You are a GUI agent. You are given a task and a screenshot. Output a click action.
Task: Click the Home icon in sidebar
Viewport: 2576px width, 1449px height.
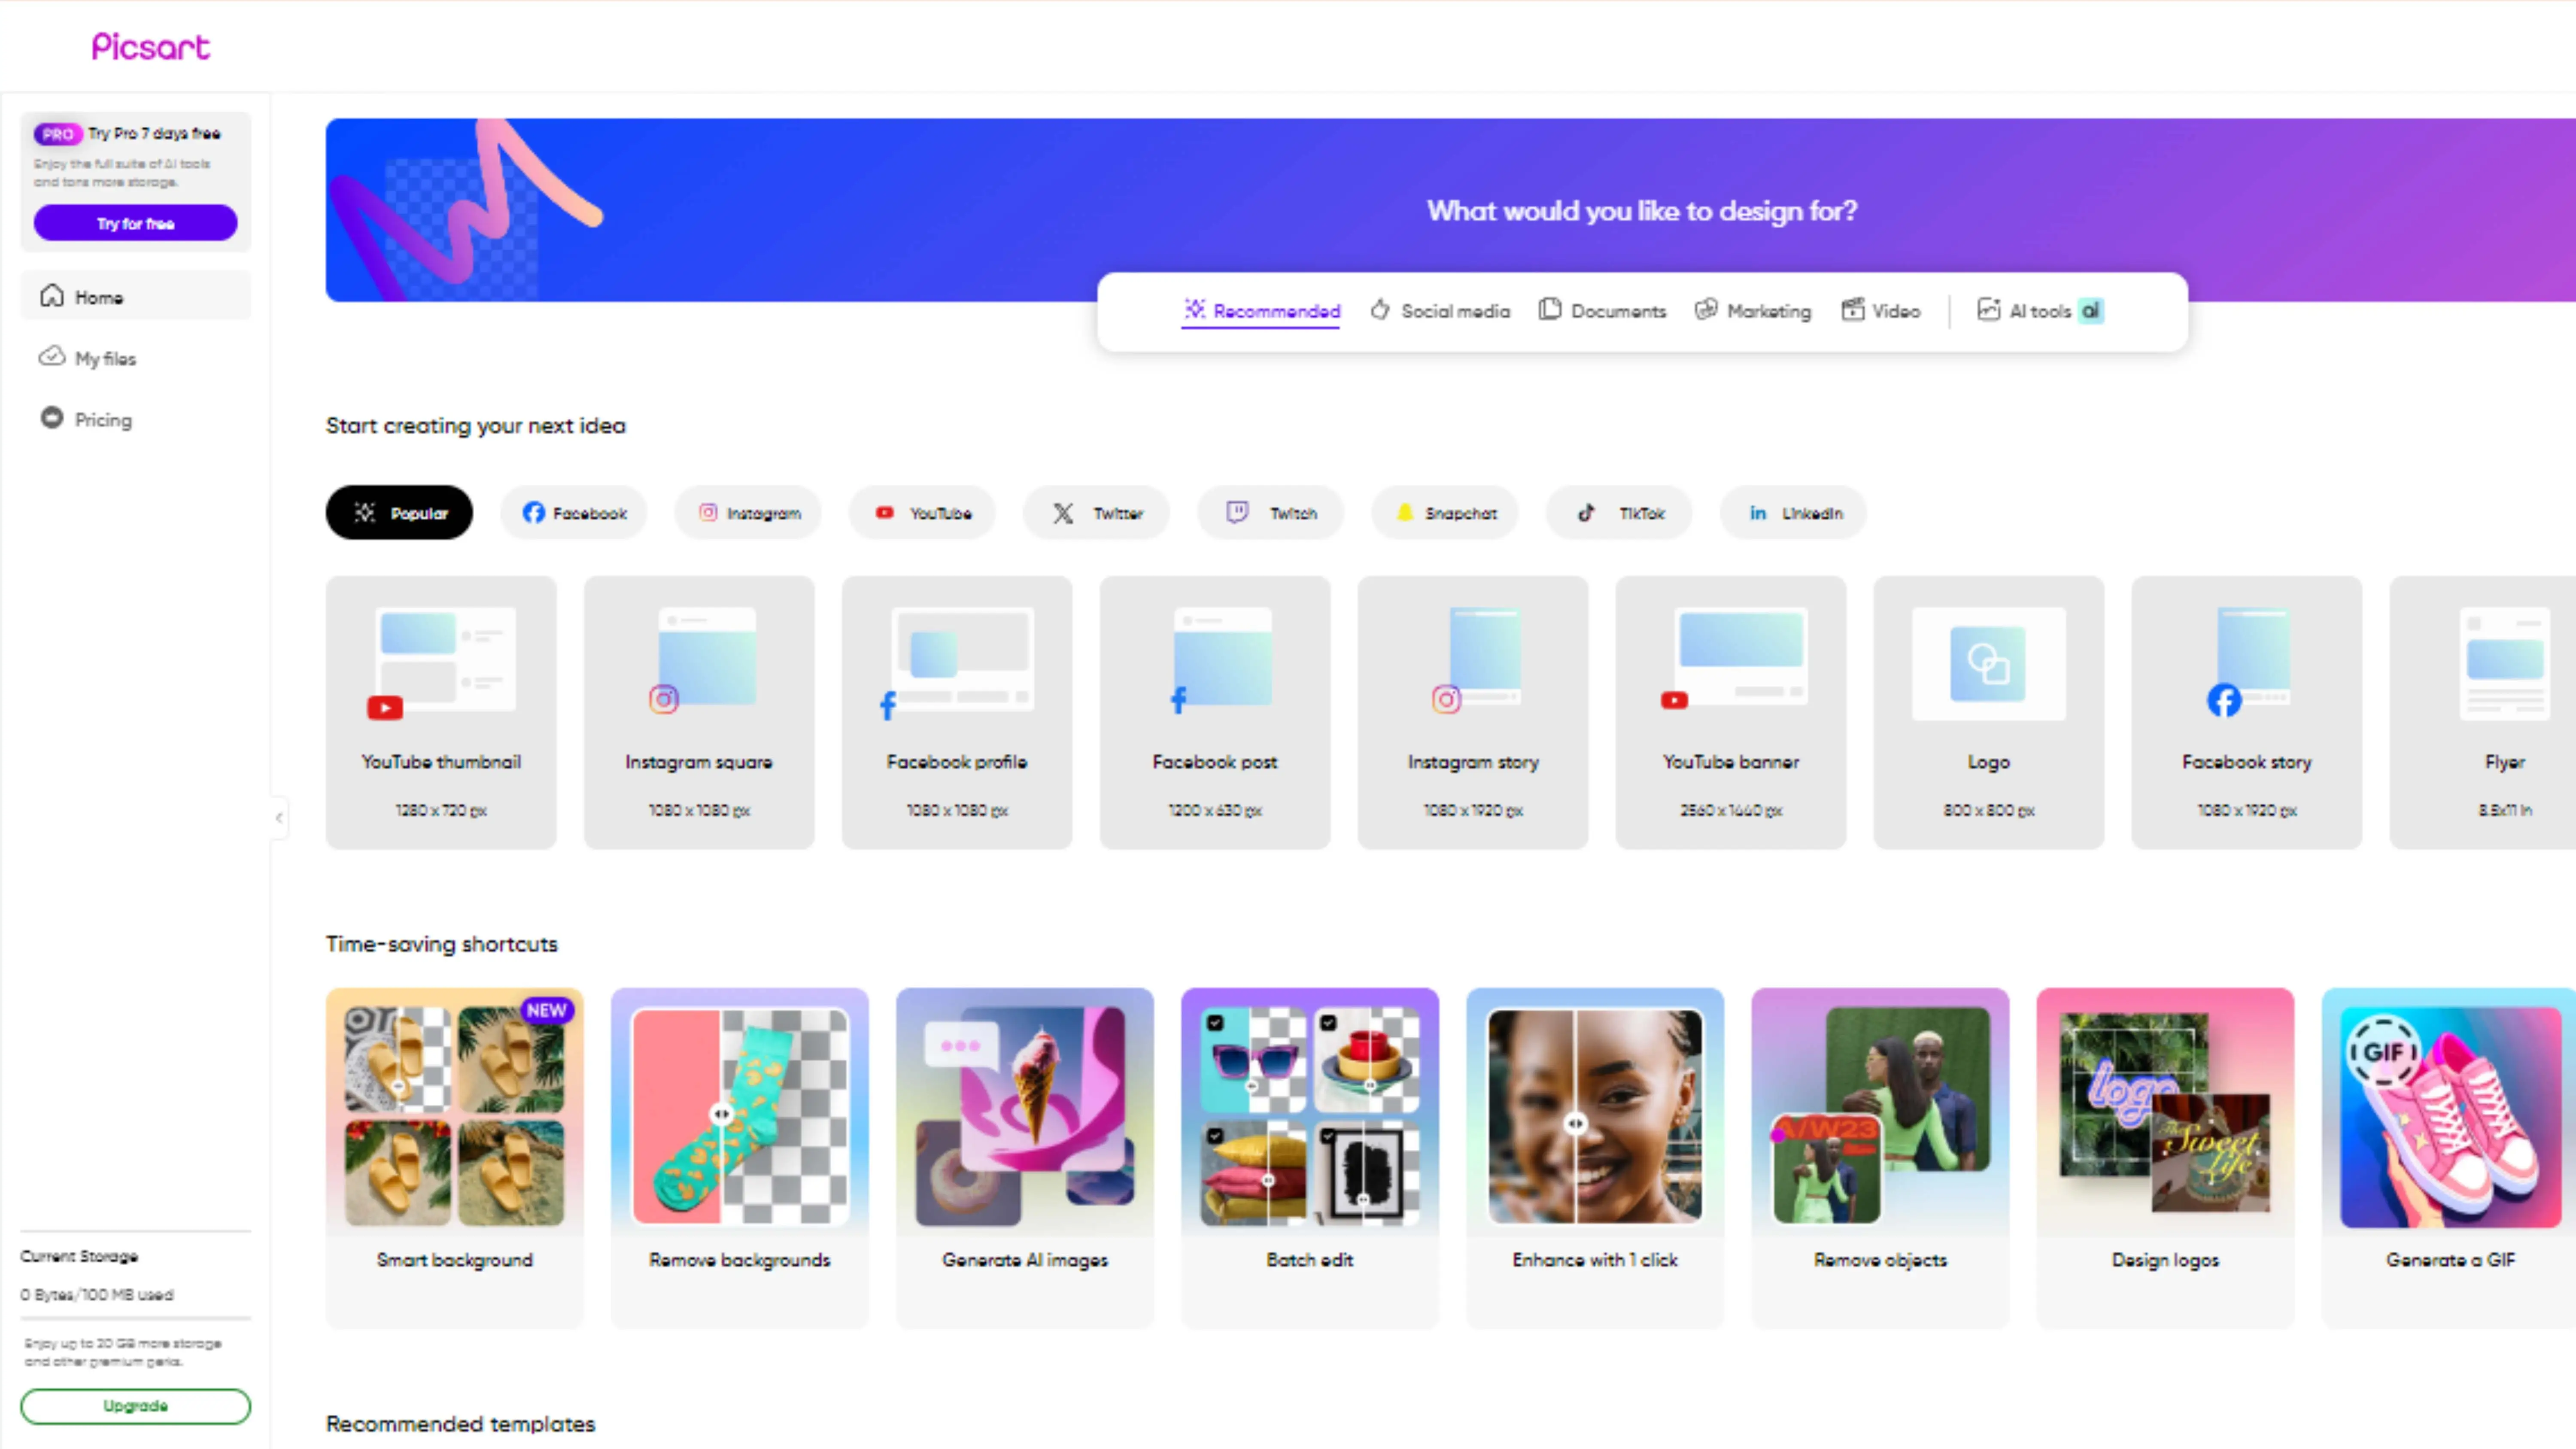[x=52, y=296]
